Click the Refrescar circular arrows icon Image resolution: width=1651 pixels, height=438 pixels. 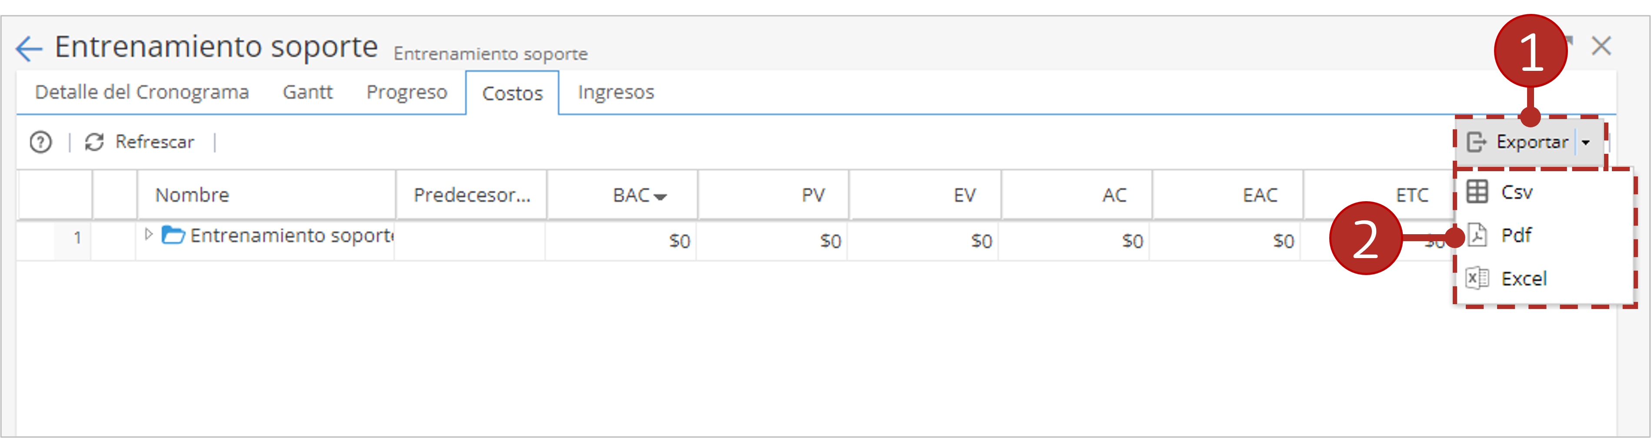[94, 142]
